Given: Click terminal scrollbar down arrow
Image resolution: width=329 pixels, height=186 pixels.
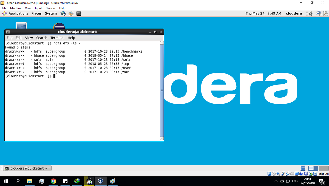Looking at the screenshot, I should (x=162, y=138).
